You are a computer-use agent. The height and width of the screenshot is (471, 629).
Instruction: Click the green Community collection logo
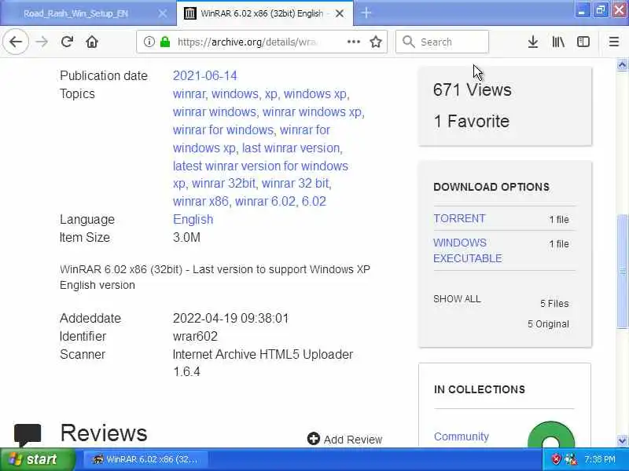[551, 436]
